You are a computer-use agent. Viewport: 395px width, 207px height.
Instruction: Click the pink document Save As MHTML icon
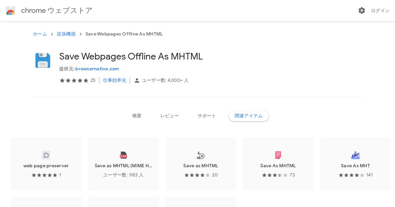click(278, 155)
